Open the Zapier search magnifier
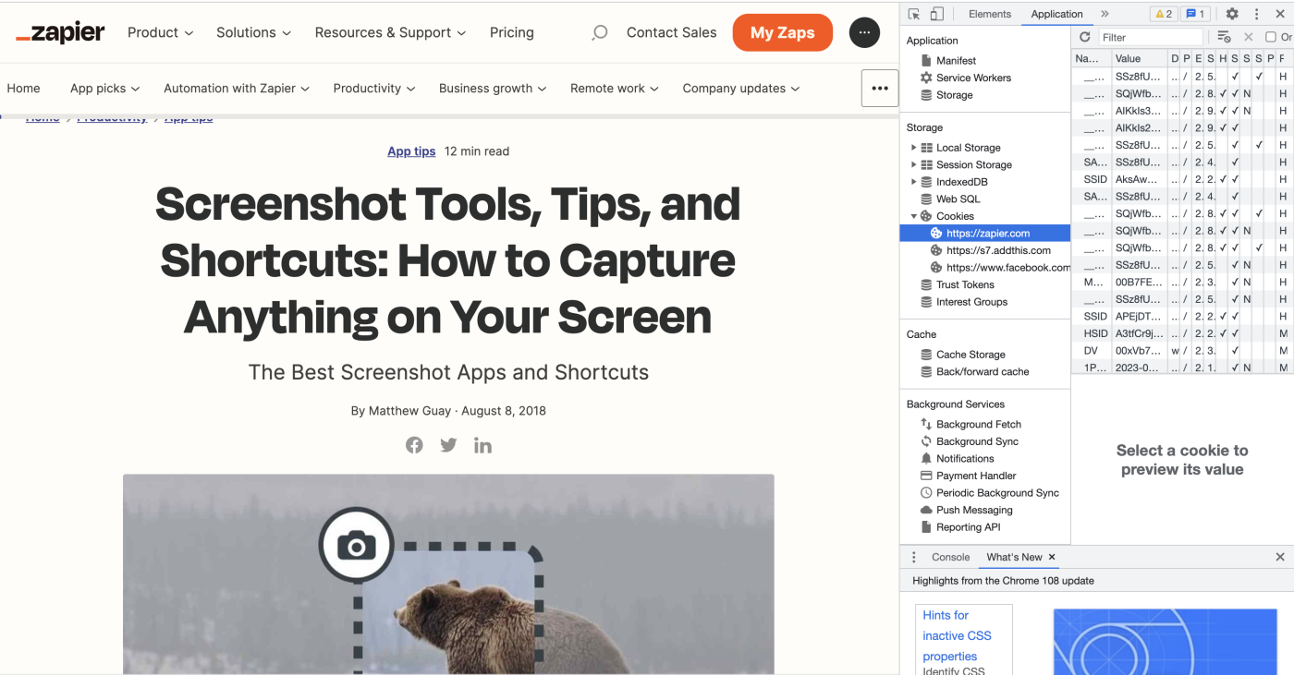Image resolution: width=1294 pixels, height=675 pixels. [x=600, y=32]
